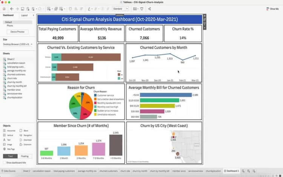Open dropdown arrow beside highlight pen
Image resolution: width=283 pixels, height=177 pixels.
(92, 9)
